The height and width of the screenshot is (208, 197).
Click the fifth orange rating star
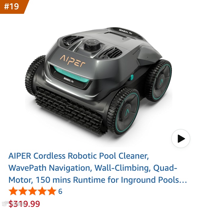tap(52, 191)
